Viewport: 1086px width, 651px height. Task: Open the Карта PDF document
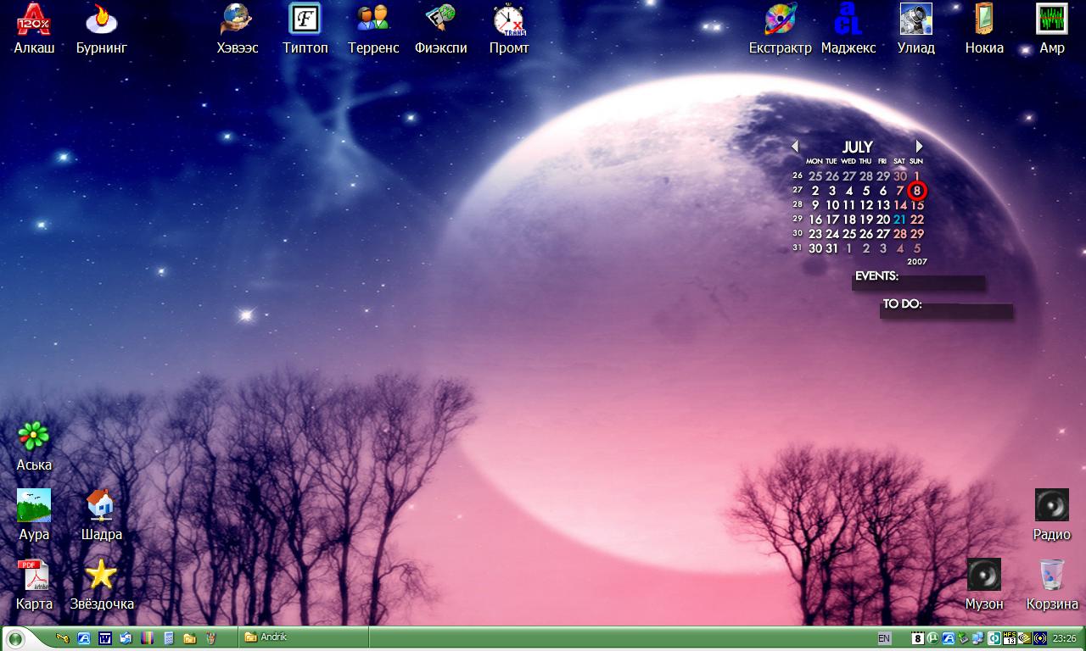34,585
